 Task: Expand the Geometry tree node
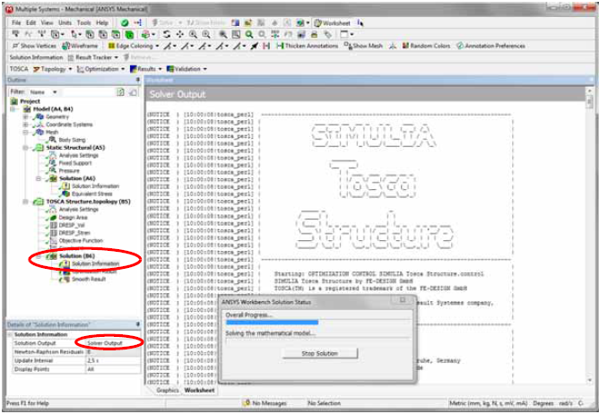point(27,116)
